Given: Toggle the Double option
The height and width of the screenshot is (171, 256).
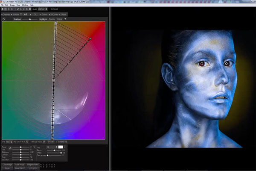Looking at the screenshot, I should [x=51, y=19].
